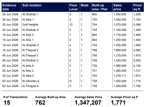Select the price per sq ft 2,089
The height and width of the screenshot is (107, 147).
pos(137,25)
